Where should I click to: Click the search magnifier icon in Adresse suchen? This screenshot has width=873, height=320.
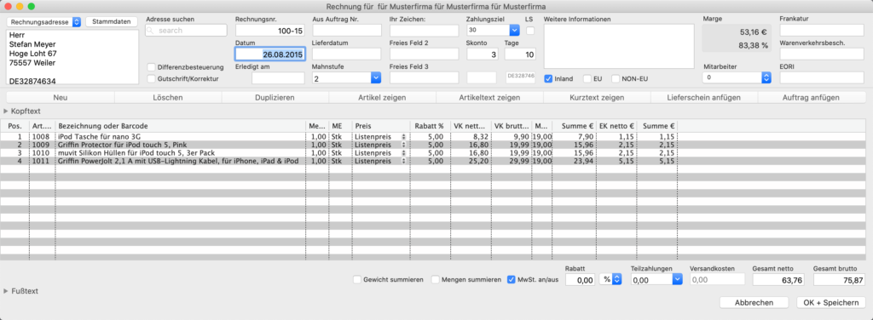pos(151,31)
